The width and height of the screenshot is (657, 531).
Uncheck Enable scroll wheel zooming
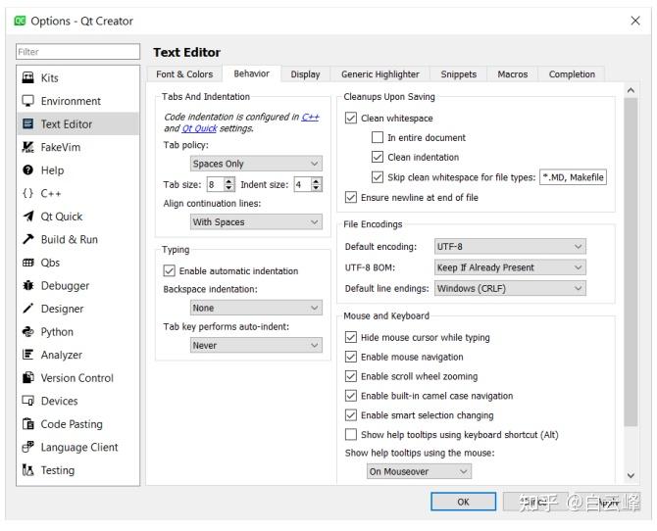pos(351,376)
